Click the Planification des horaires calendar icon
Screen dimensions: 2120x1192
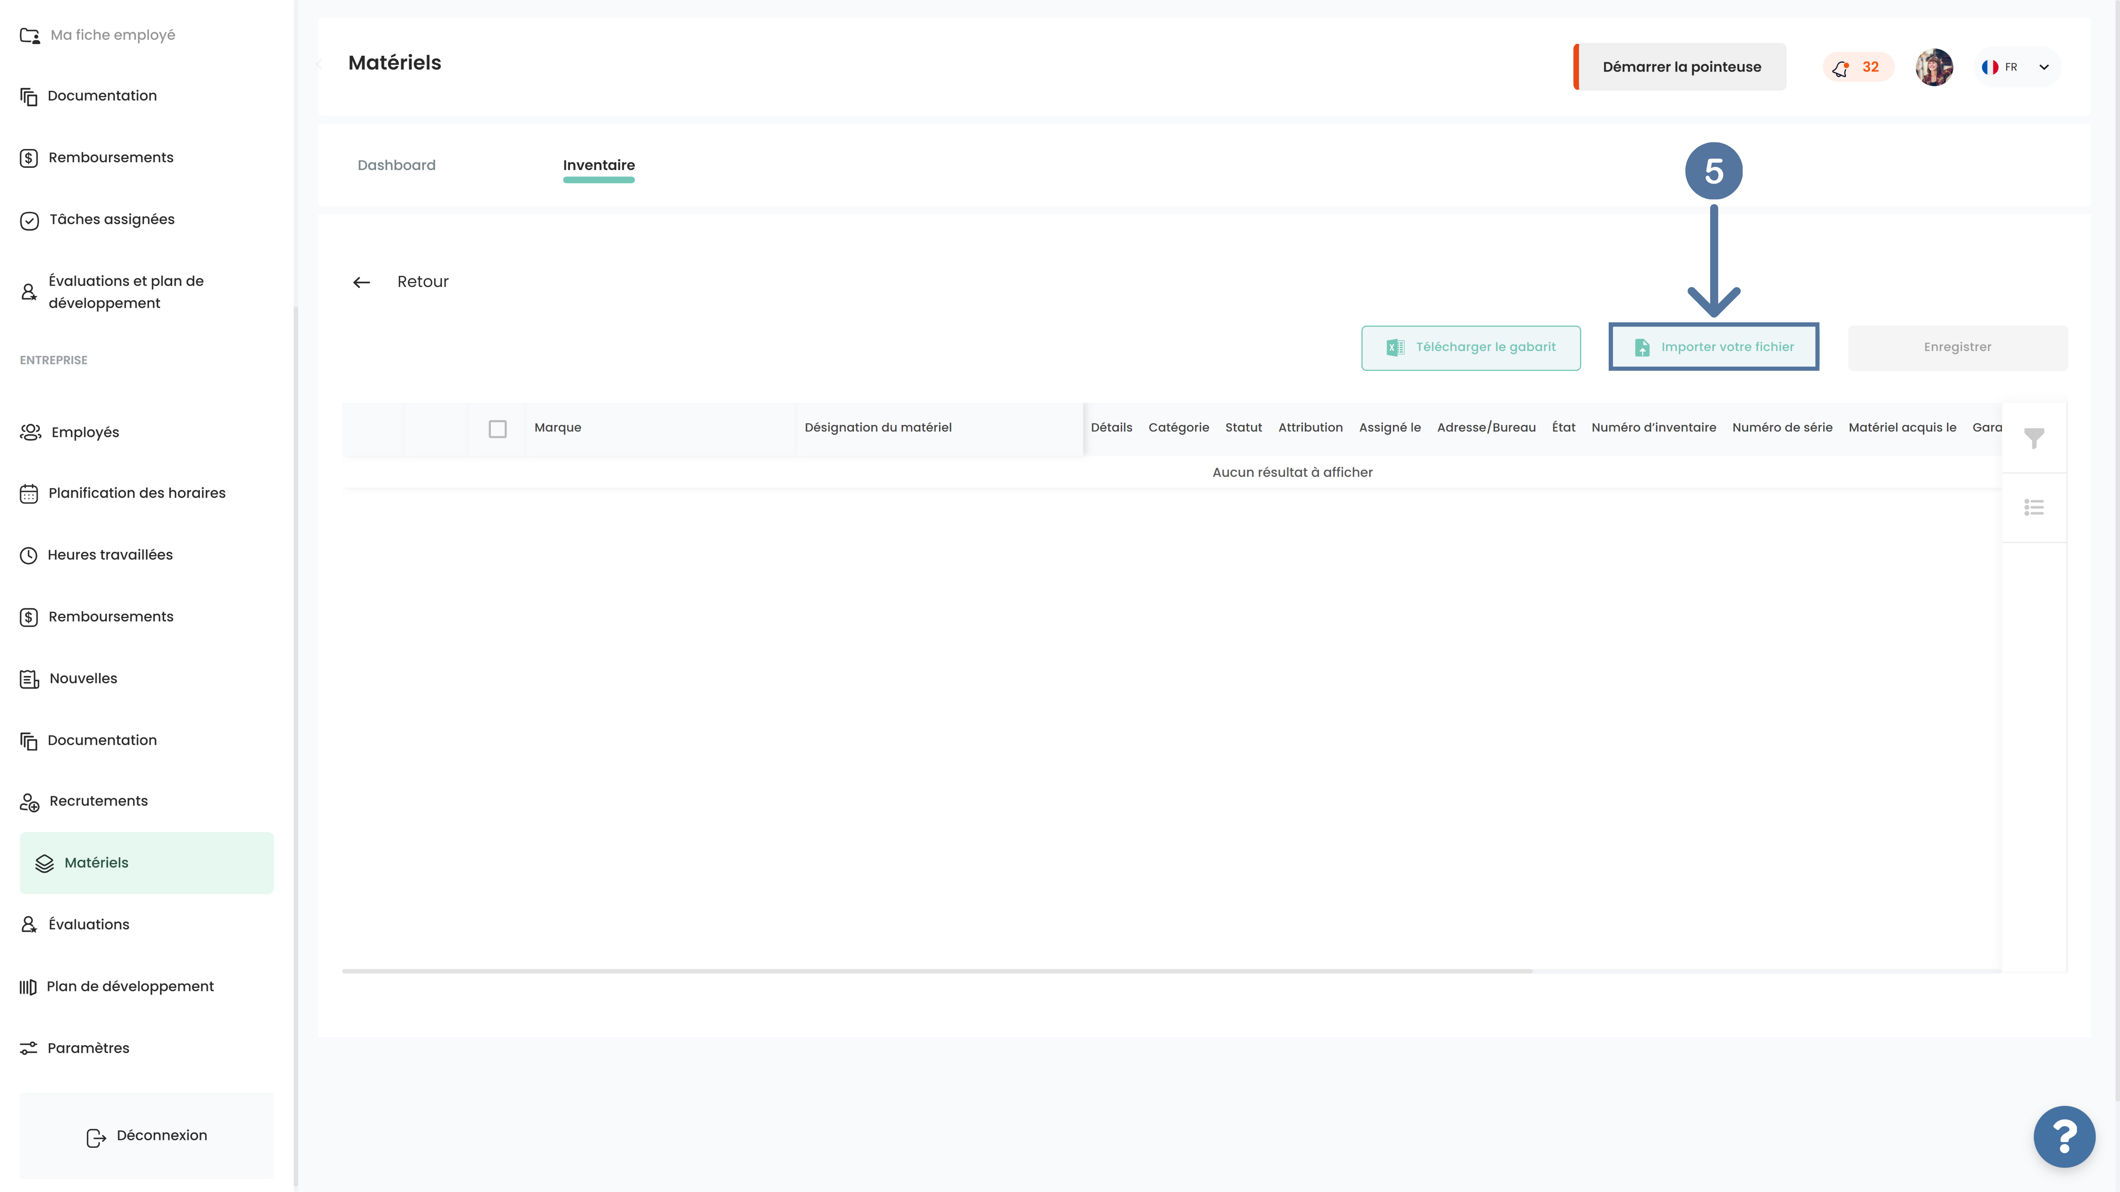click(29, 494)
